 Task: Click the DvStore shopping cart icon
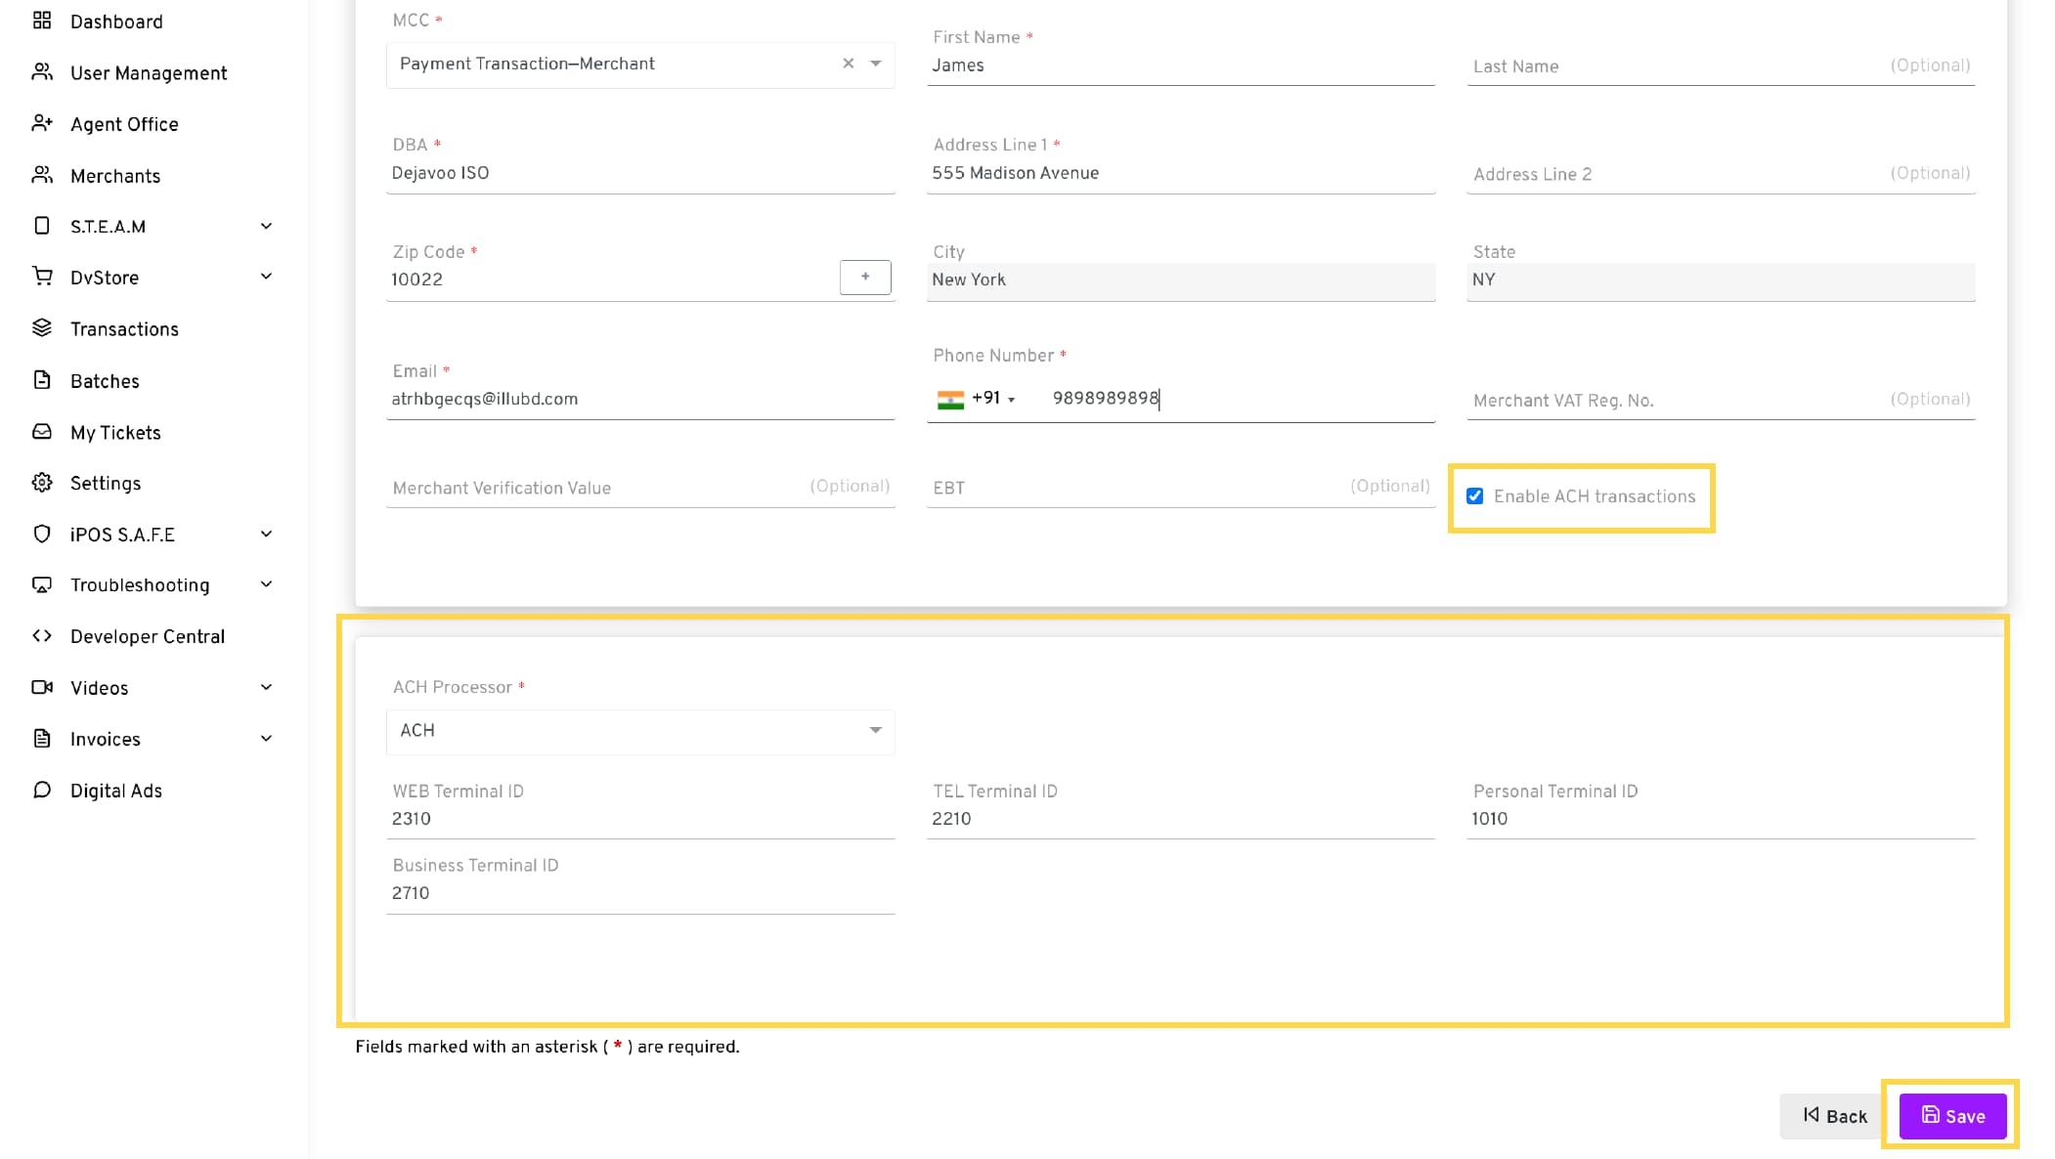click(42, 277)
